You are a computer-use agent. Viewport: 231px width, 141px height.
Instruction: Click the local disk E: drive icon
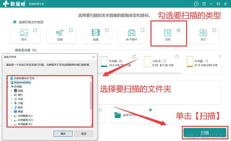coord(104,62)
